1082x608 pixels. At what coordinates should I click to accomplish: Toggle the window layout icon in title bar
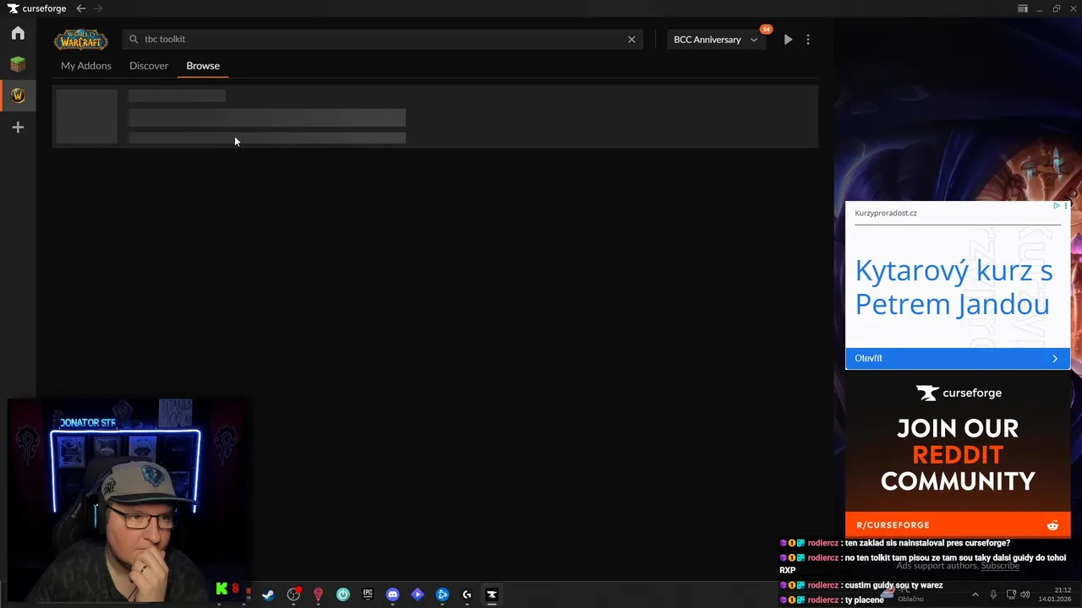(1023, 8)
